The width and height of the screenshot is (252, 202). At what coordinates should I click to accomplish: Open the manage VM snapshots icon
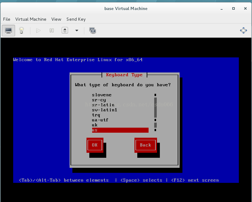pos(92,30)
